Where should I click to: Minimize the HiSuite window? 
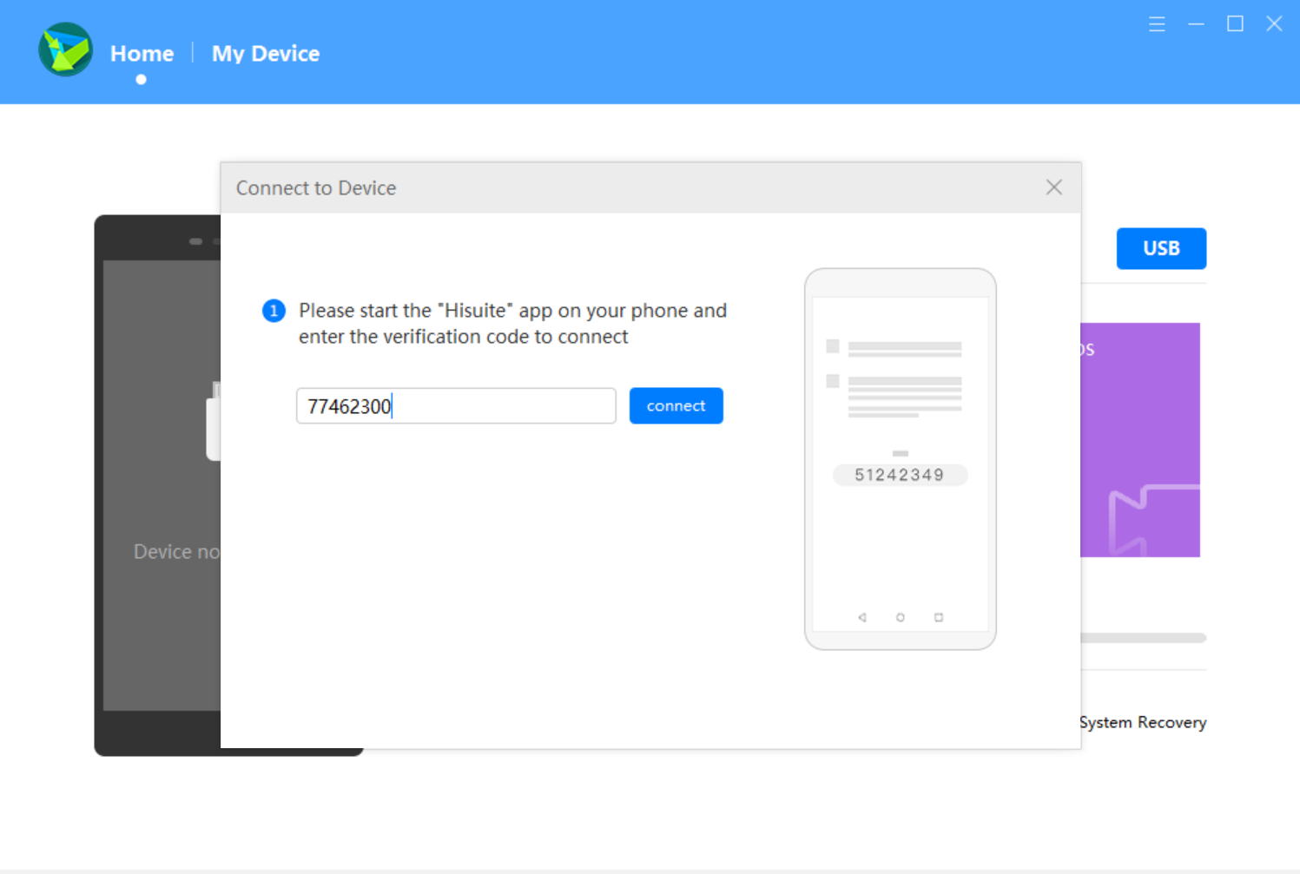click(x=1196, y=24)
